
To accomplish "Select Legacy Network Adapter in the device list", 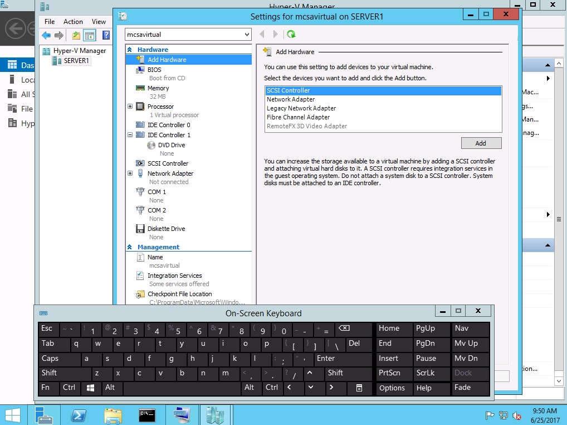I will click(x=383, y=108).
